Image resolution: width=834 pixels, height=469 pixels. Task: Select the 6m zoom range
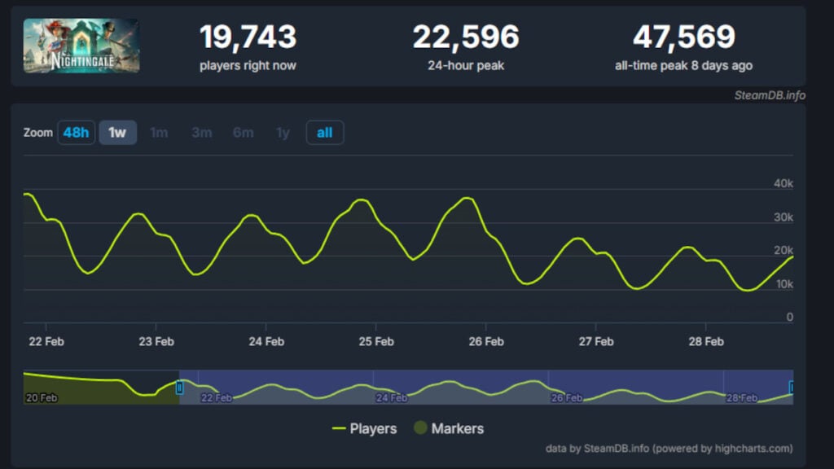coord(243,132)
